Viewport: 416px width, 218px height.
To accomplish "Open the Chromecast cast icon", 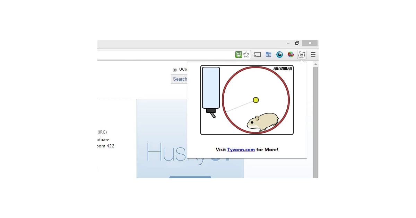I will click(257, 54).
